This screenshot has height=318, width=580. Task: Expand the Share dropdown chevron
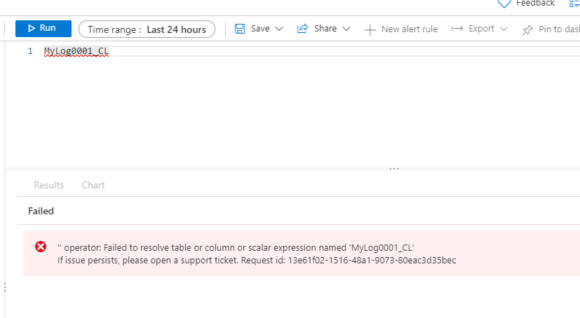click(346, 29)
